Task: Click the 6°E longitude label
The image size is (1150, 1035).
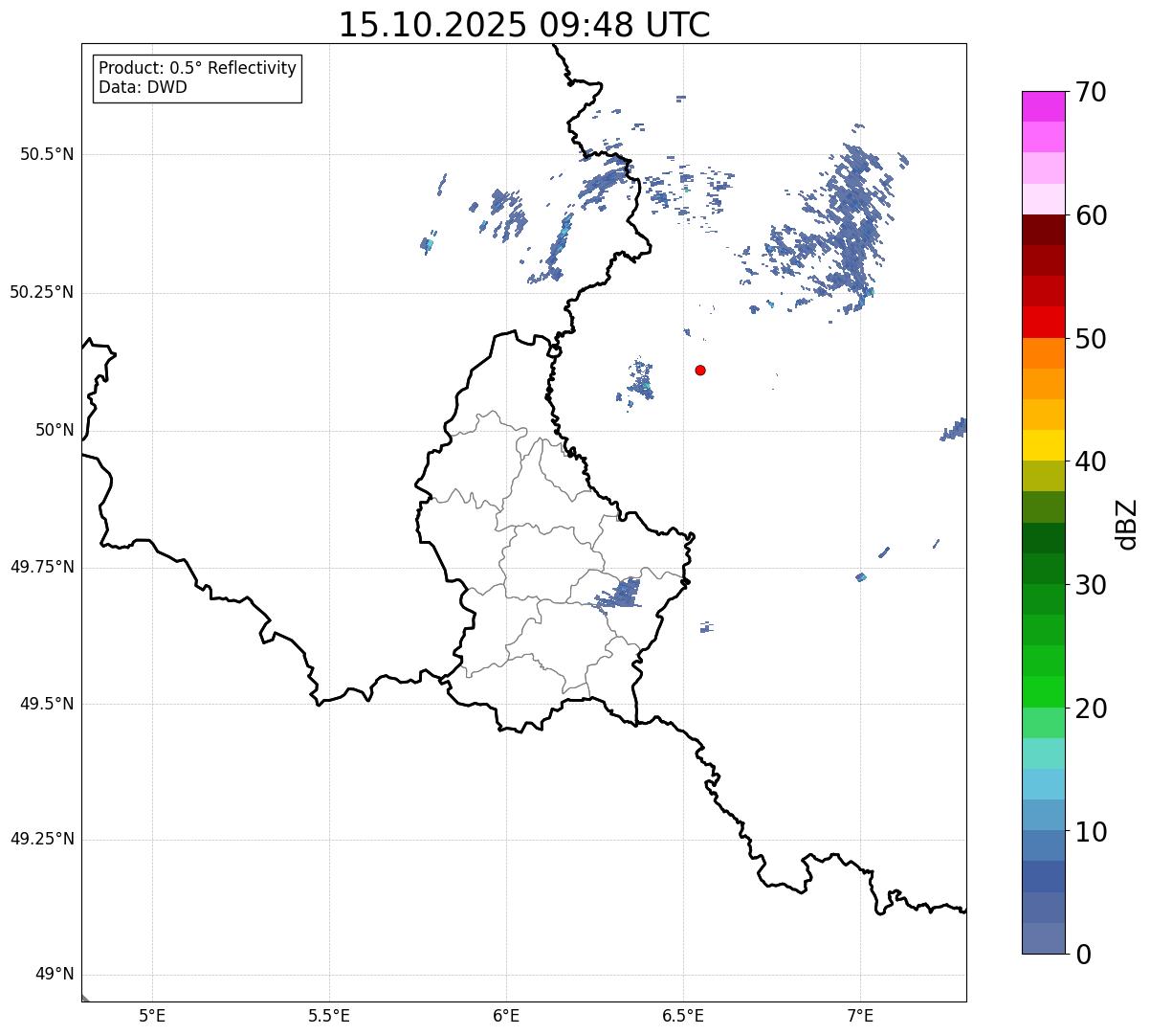Action: tap(506, 1017)
